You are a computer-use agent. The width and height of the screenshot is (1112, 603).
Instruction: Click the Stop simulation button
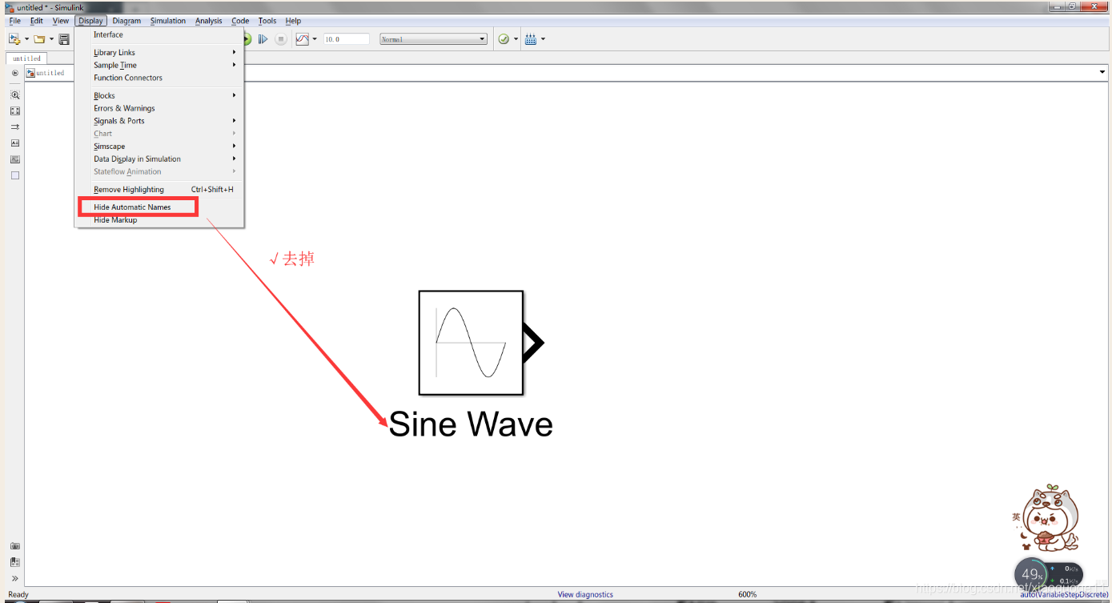pyautogui.click(x=281, y=38)
